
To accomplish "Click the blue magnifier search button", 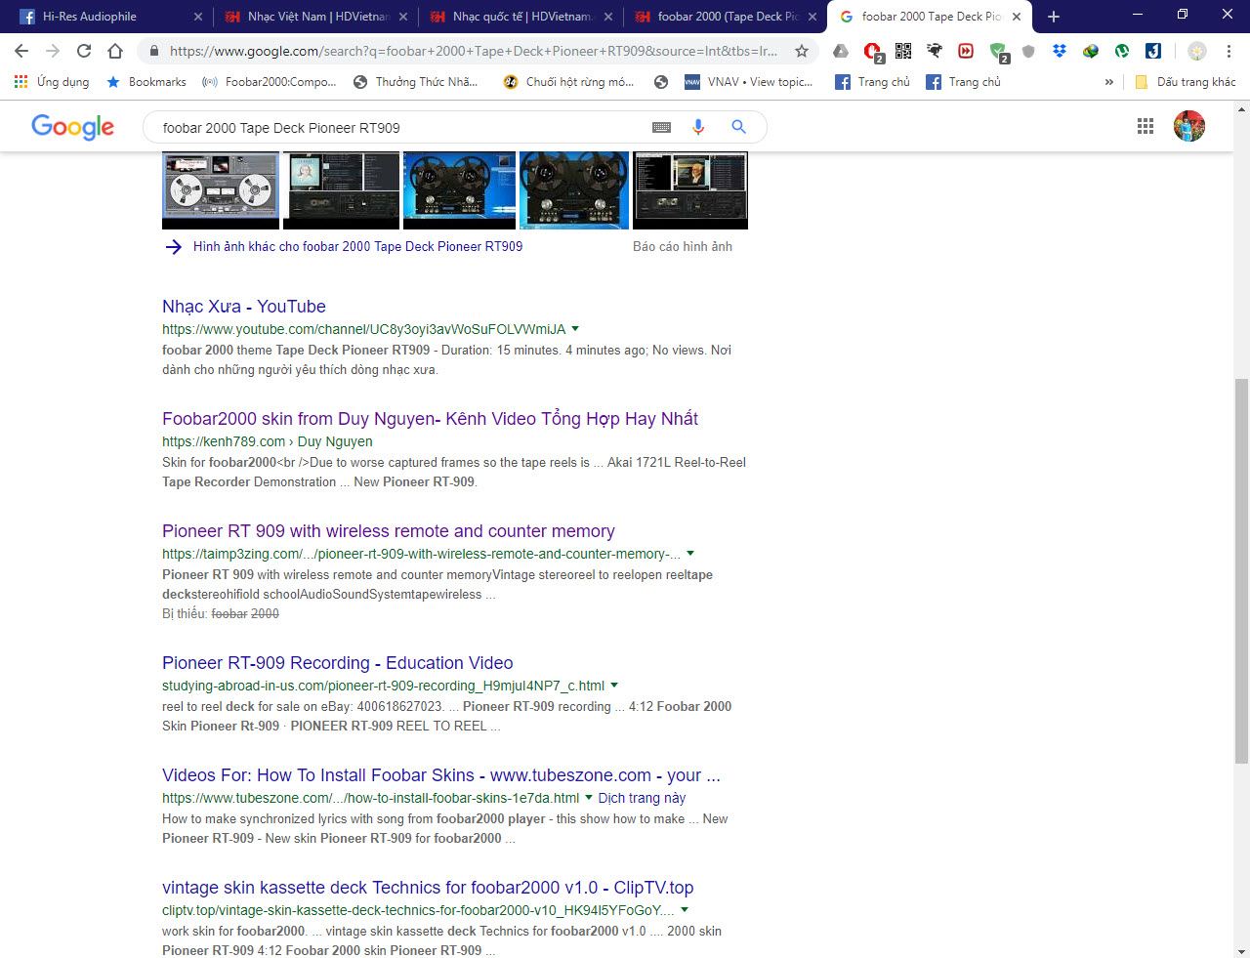I will pyautogui.click(x=739, y=127).
